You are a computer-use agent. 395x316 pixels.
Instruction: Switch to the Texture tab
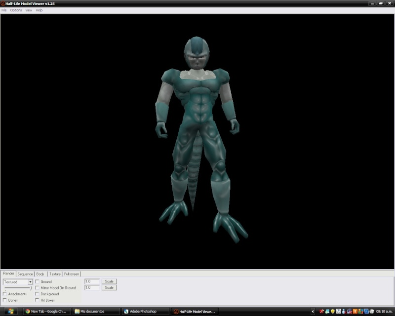(x=55, y=274)
